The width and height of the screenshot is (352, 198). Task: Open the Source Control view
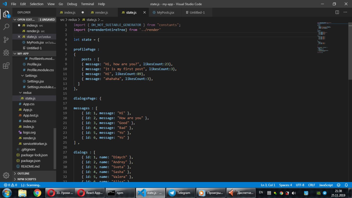6,40
